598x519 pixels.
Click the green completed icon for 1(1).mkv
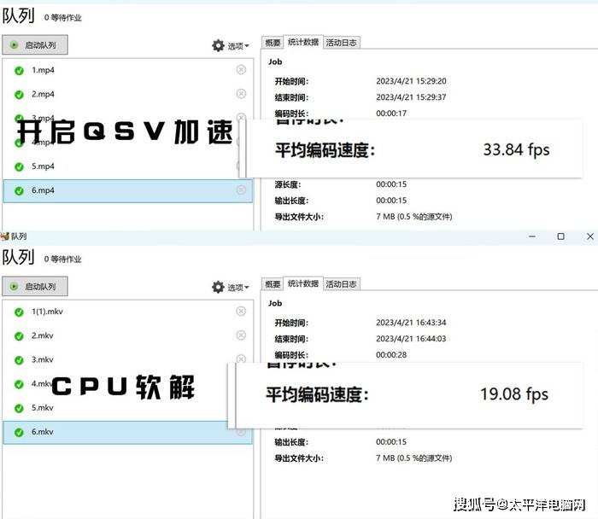pyautogui.click(x=19, y=312)
